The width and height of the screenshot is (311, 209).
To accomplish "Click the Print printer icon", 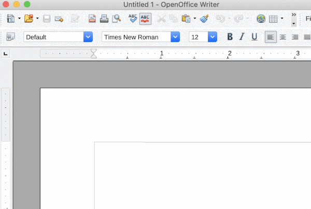I will coord(104,19).
